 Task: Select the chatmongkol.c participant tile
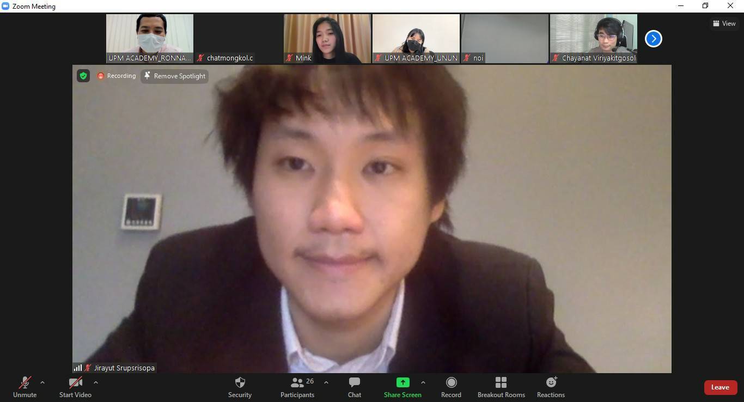coord(239,39)
